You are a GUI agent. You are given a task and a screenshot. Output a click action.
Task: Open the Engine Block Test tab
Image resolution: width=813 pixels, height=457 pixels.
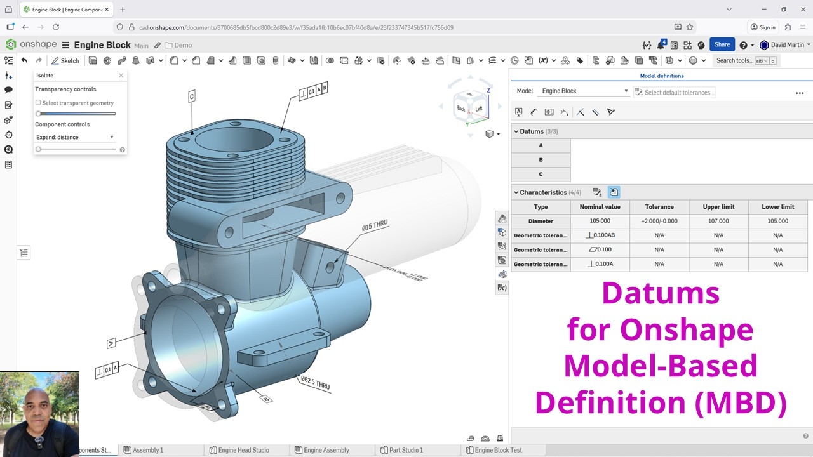pos(494,450)
